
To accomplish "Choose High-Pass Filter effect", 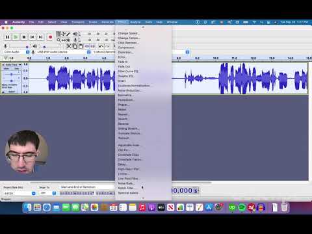I will [143, 169].
